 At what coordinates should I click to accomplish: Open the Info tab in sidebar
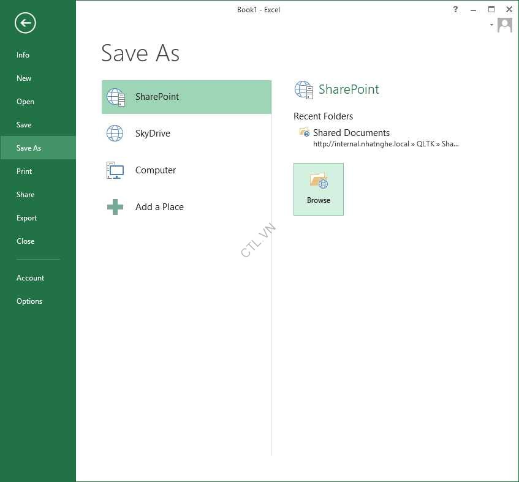(x=23, y=55)
